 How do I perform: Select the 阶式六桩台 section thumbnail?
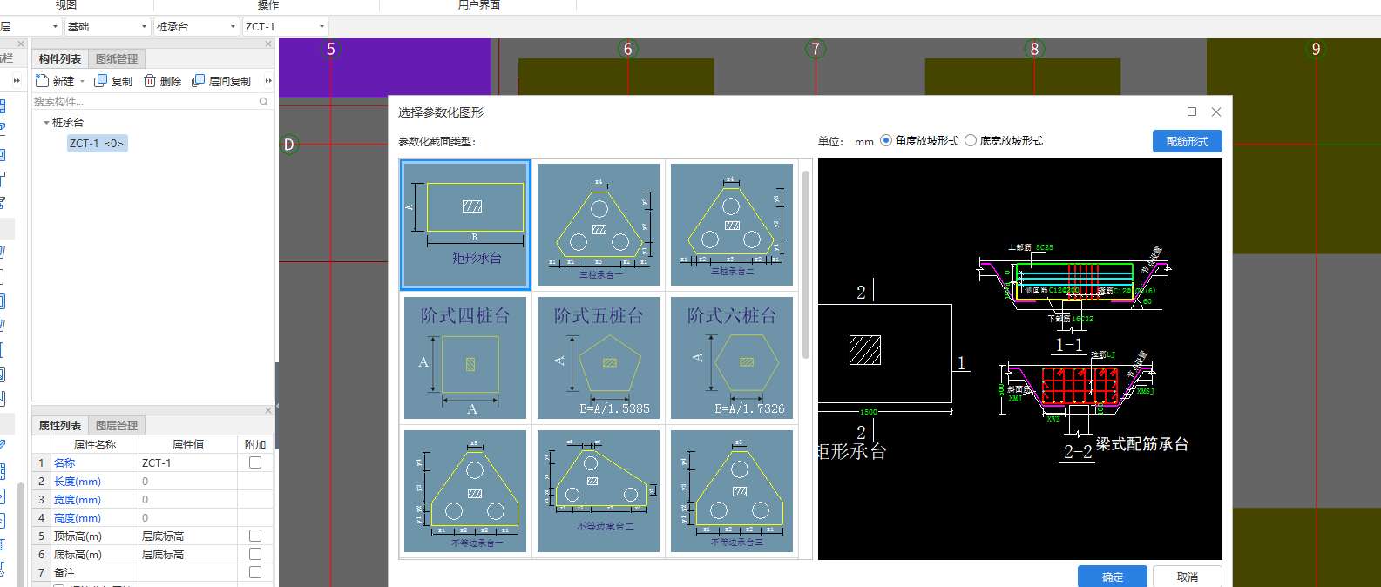pyautogui.click(x=732, y=358)
